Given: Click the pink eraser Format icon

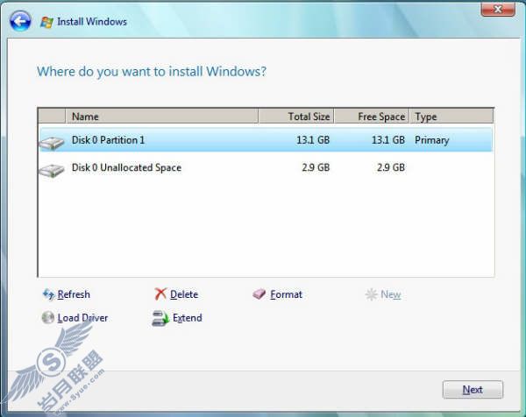Looking at the screenshot, I should coord(259,294).
